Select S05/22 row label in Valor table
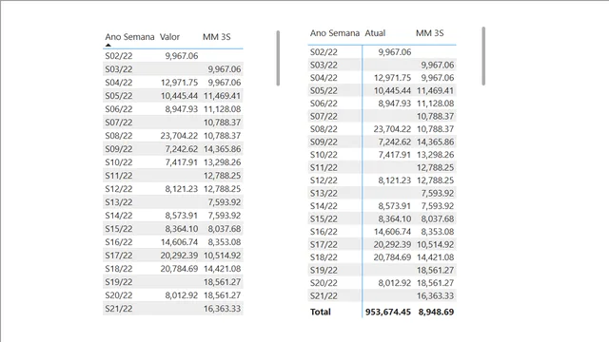The height and width of the screenshot is (342, 609). pos(118,96)
